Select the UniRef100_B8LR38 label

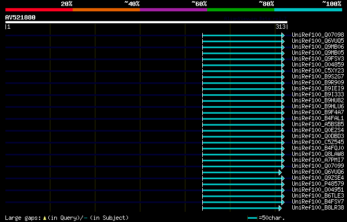[318, 208]
